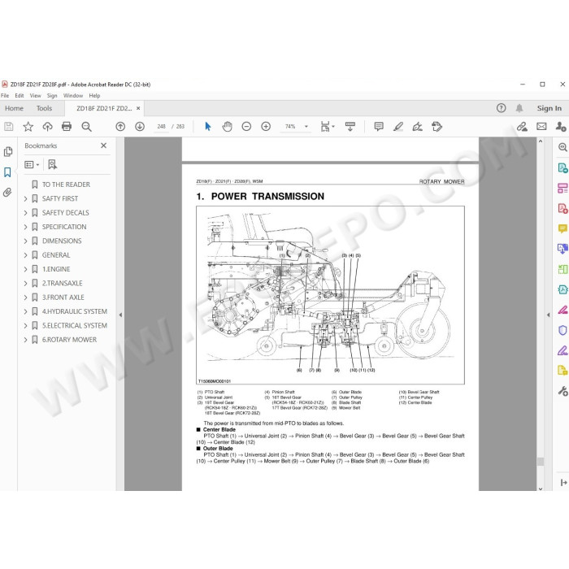Open the Sign document tool

click(417, 126)
